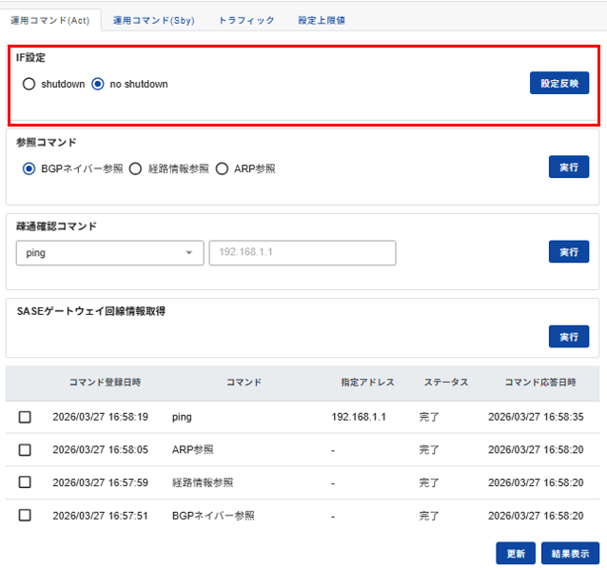Click the 192.168.1.1 address input field
Screen dimensions: 607x570
[303, 252]
